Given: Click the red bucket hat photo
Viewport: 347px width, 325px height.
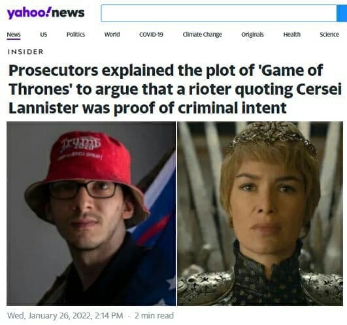Looking at the screenshot, I should [x=91, y=213].
